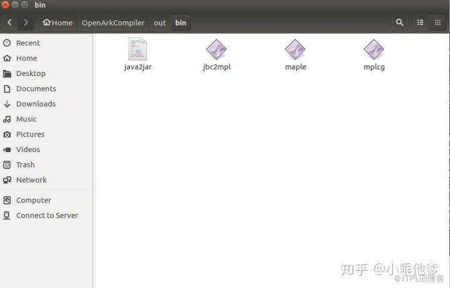Click the Computer drive icon in sidebar
This screenshot has height=288, width=450.
click(7, 200)
